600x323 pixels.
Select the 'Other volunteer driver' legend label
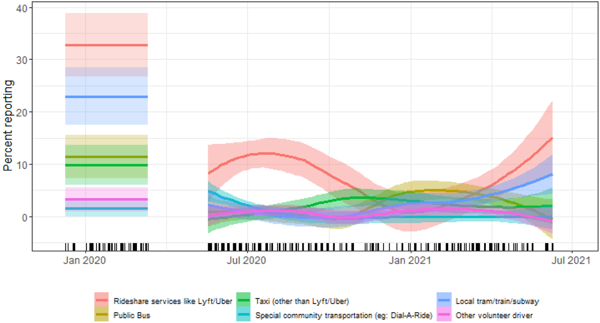point(494,315)
